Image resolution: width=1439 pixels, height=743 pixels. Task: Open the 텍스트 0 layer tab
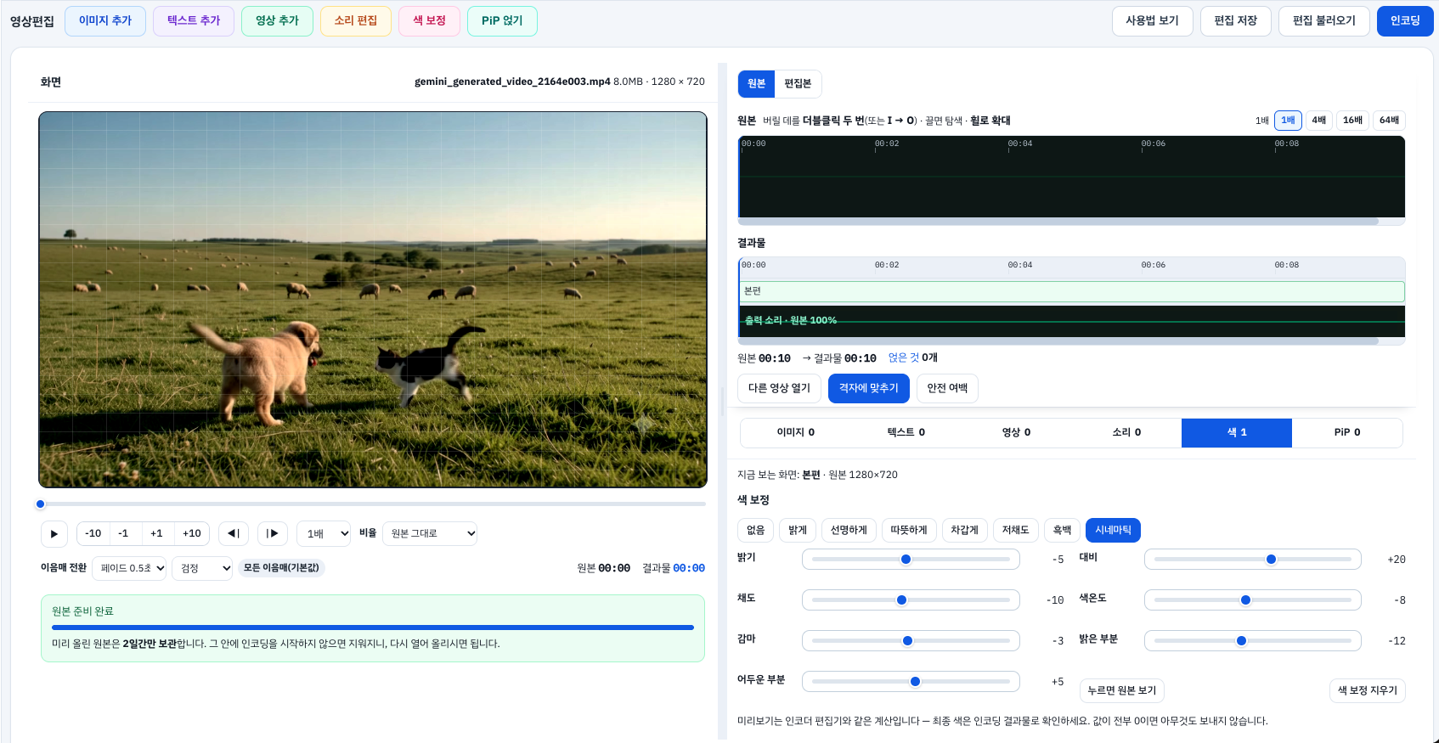(906, 432)
